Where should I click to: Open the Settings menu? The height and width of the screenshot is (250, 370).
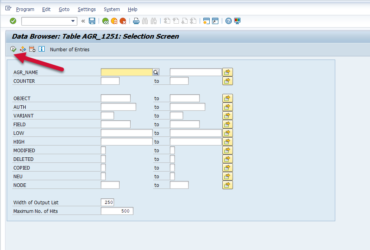[x=86, y=9]
